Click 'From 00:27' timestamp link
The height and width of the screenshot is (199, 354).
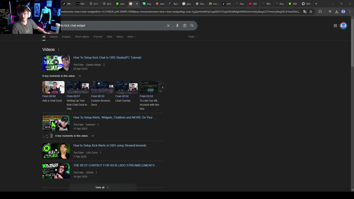tap(73, 96)
